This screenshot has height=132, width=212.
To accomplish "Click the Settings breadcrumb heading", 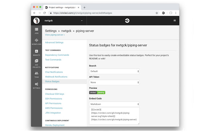I will tap(51, 31).
